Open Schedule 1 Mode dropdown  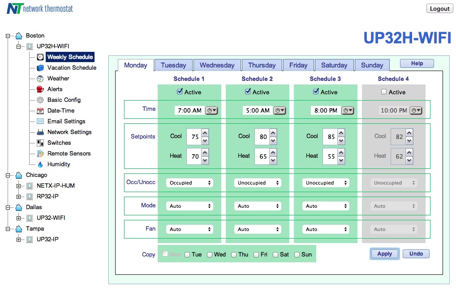click(x=189, y=206)
